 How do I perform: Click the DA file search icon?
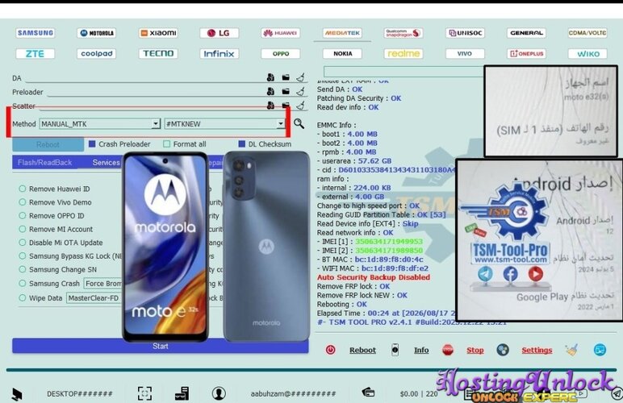[x=270, y=77]
